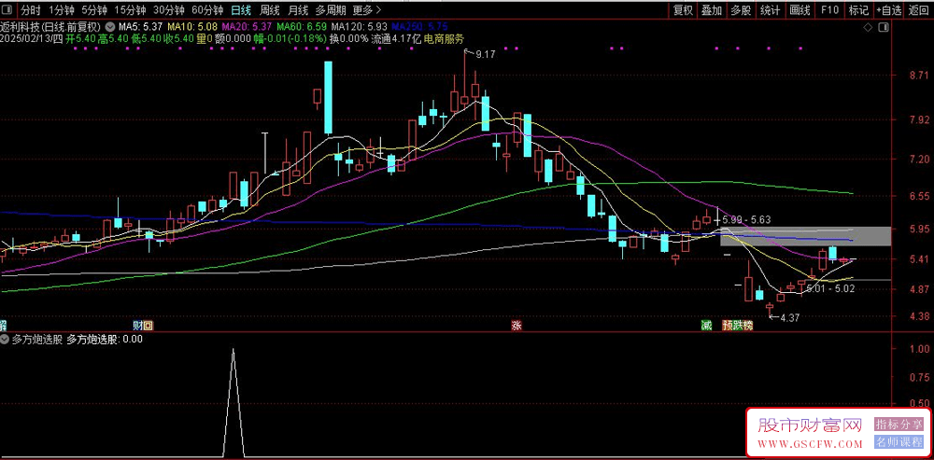
Task: Click the 返利科技(日线.前复权) chart title
Action: click(51, 27)
